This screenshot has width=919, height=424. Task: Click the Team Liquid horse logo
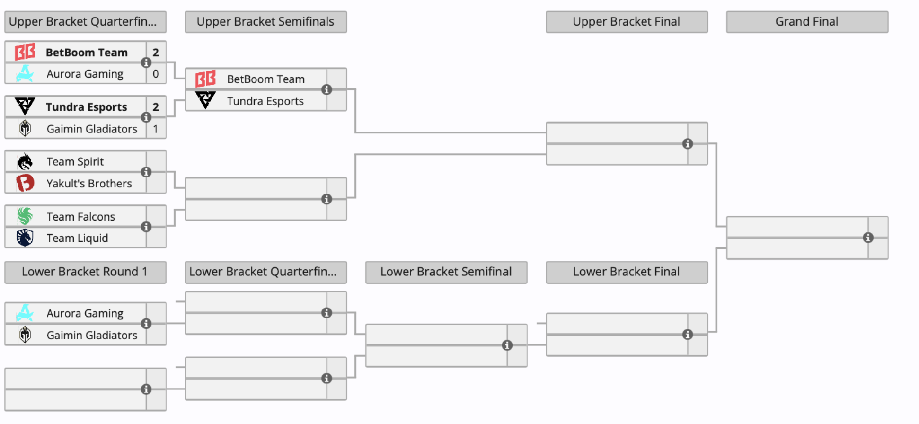pyautogui.click(x=25, y=238)
